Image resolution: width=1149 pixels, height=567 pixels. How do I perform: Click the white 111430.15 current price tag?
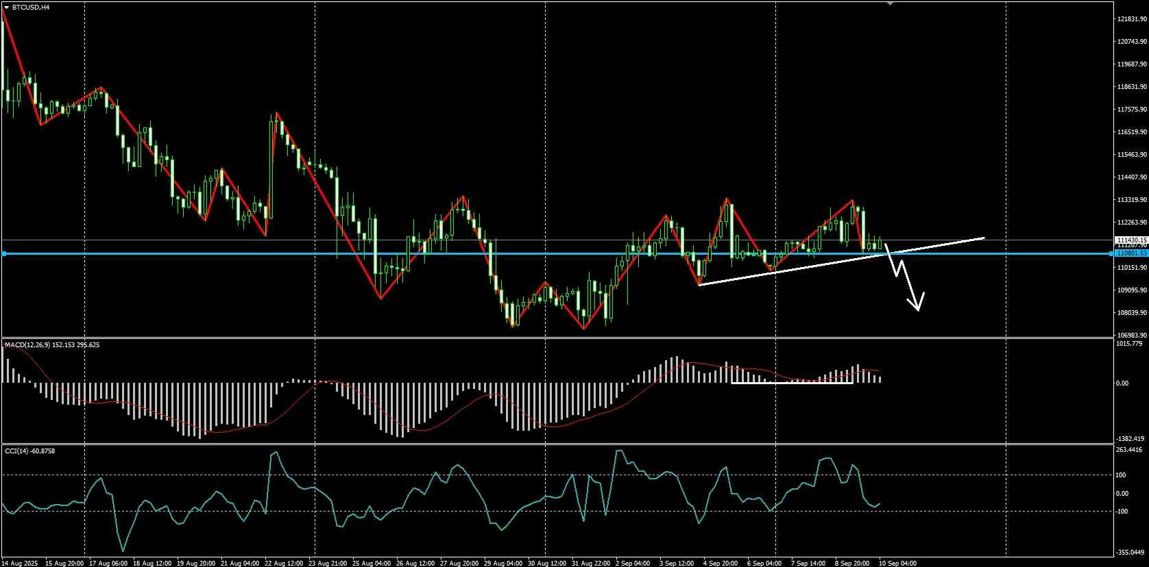tap(1130, 240)
